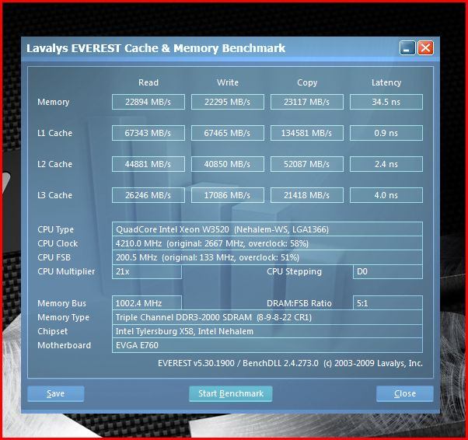Click the Memory Type label

pos(63,317)
